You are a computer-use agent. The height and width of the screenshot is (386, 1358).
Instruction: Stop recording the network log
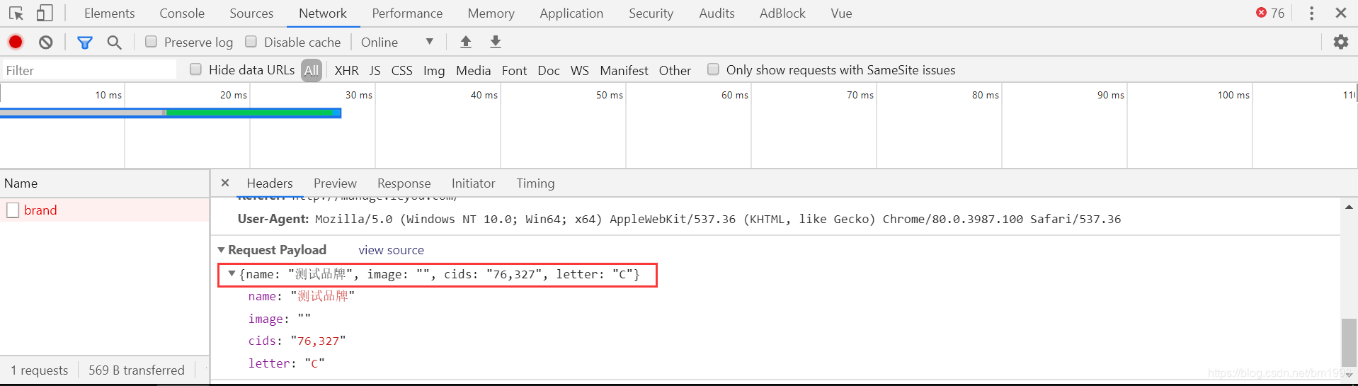(x=16, y=42)
